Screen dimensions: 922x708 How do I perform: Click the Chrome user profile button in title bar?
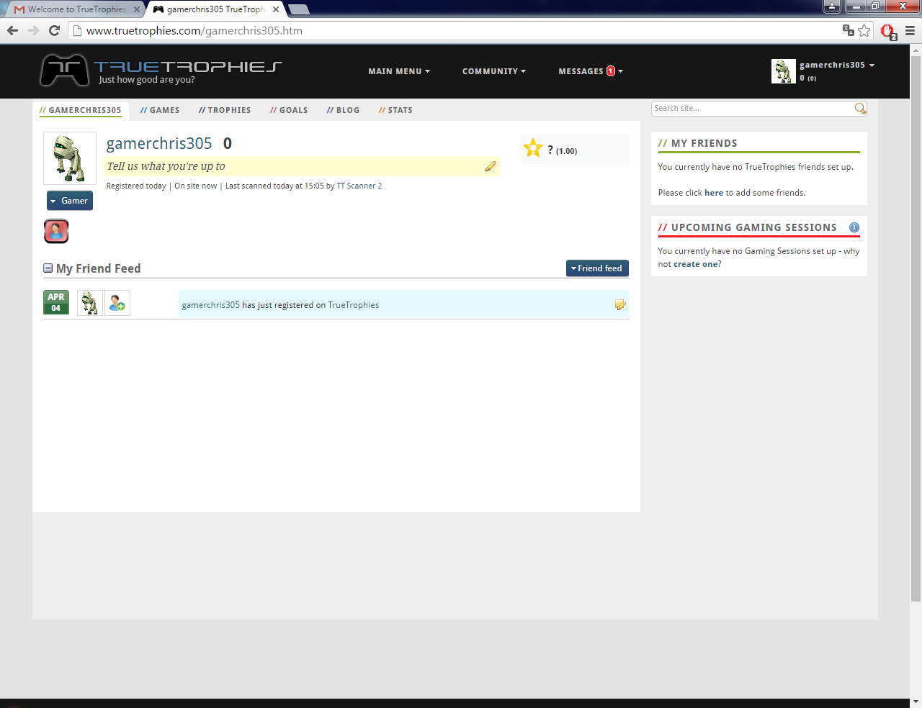[x=832, y=6]
